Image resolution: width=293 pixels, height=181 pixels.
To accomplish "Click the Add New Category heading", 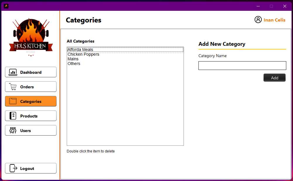I will pos(222,44).
